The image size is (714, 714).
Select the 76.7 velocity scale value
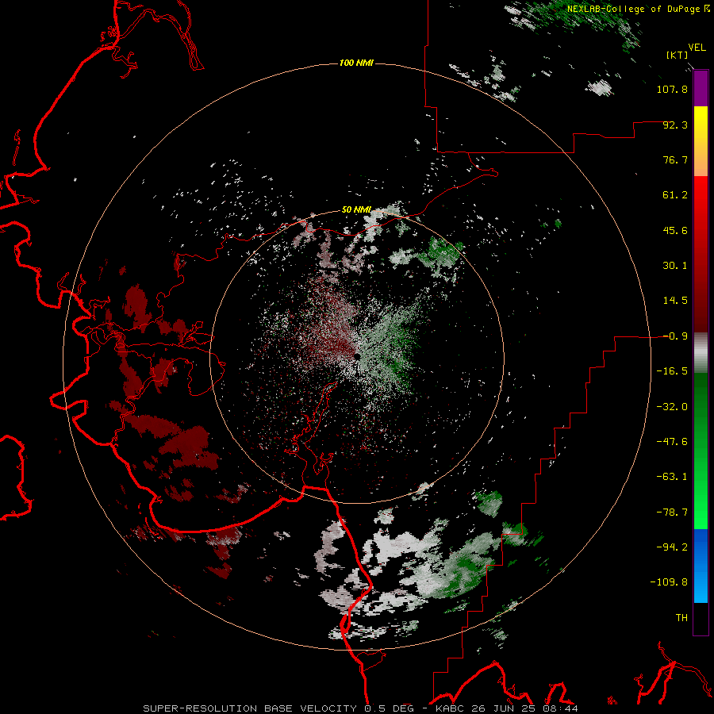coord(675,159)
